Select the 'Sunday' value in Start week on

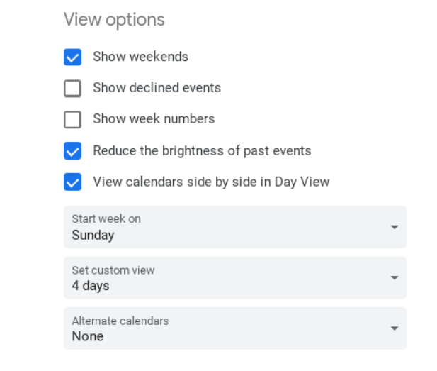pyautogui.click(x=93, y=236)
